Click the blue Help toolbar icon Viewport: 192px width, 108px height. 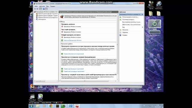coord(44,9)
